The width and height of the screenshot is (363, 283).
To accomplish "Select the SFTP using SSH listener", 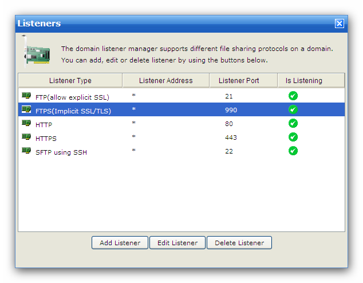I will pyautogui.click(x=181, y=151).
